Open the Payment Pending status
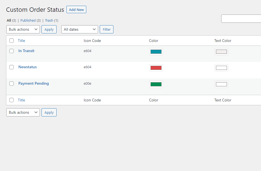 [34, 83]
